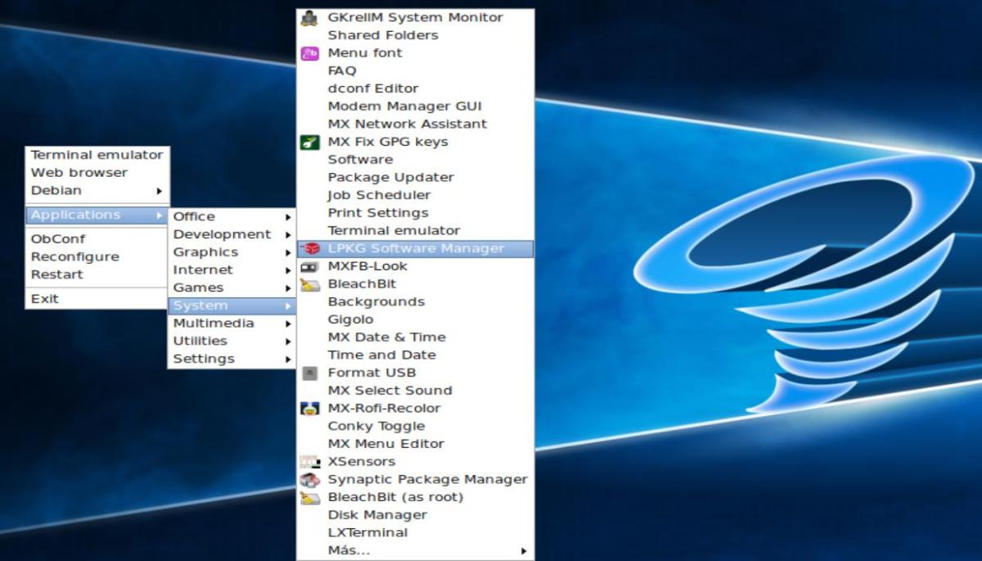The width and height of the screenshot is (982, 561).
Task: Choose Exit from the Openbox menu
Action: 45,299
